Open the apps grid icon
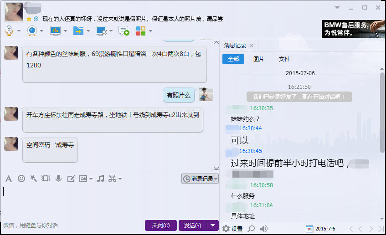The image size is (386, 235). coord(141,31)
